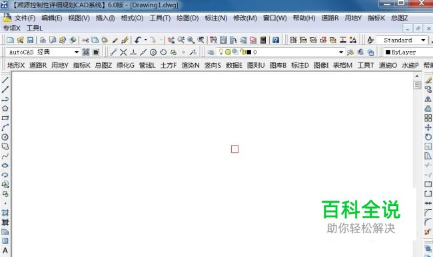This screenshot has height=257, width=433.
Task: Open the 修改(M) menu
Action: coord(245,18)
